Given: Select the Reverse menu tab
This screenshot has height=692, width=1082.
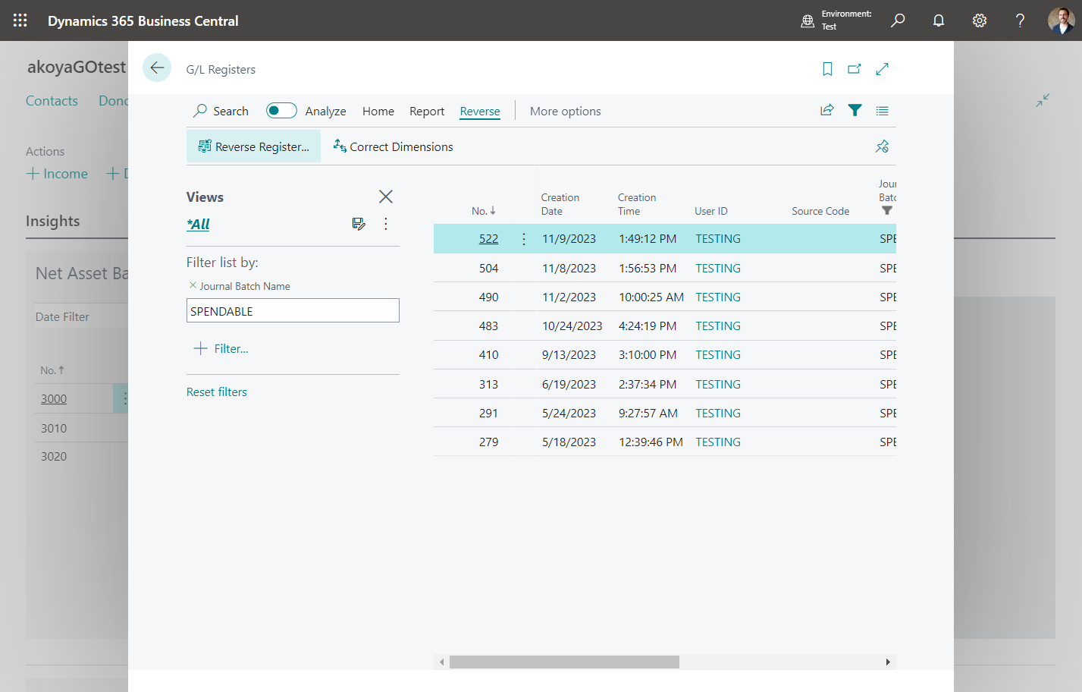Looking at the screenshot, I should click(480, 111).
